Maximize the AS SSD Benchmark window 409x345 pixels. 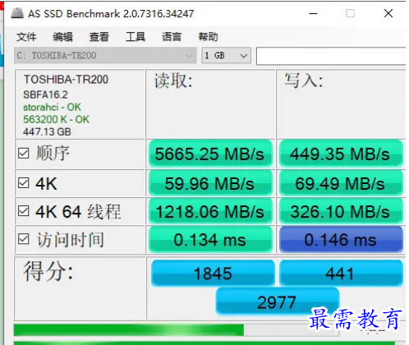pyautogui.click(x=351, y=13)
